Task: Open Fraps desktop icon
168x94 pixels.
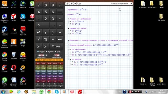Action: (x=23, y=43)
